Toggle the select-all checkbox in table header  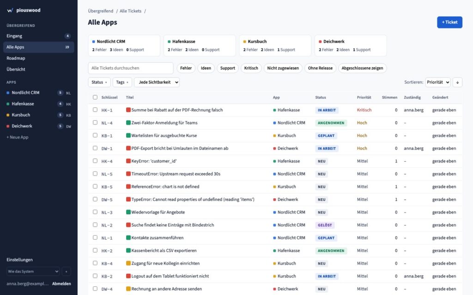[95, 97]
